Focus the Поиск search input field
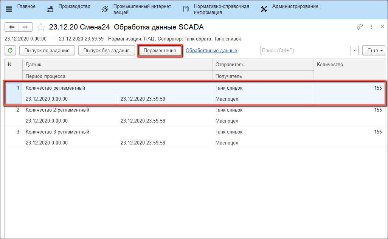The image size is (388, 239). pos(306,50)
